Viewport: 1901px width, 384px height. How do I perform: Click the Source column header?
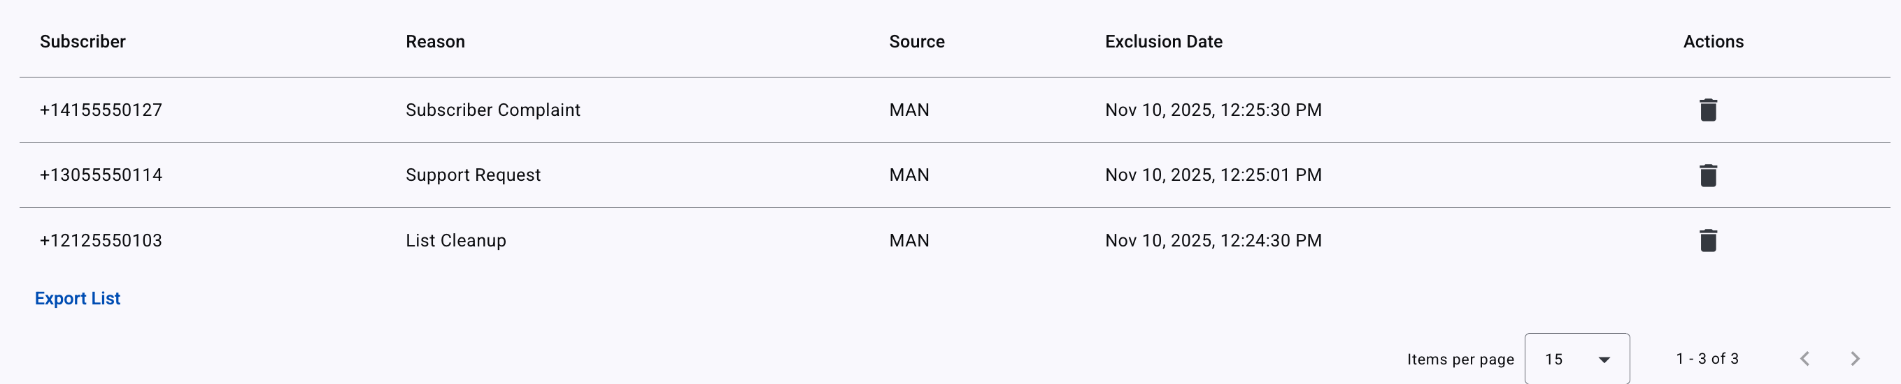(916, 42)
